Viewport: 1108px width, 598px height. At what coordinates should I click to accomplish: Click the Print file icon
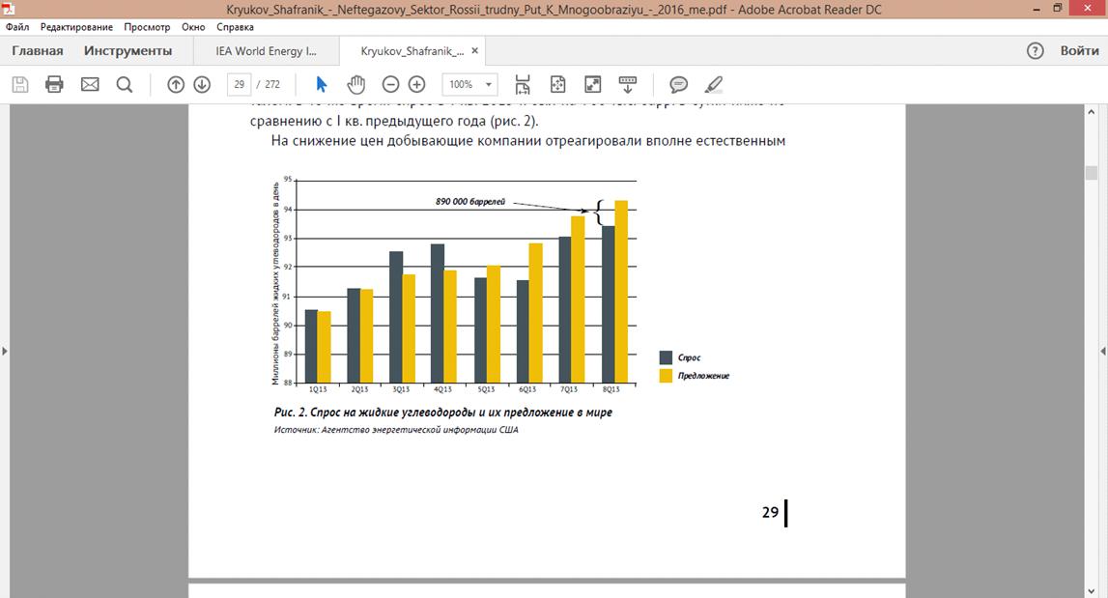click(54, 84)
